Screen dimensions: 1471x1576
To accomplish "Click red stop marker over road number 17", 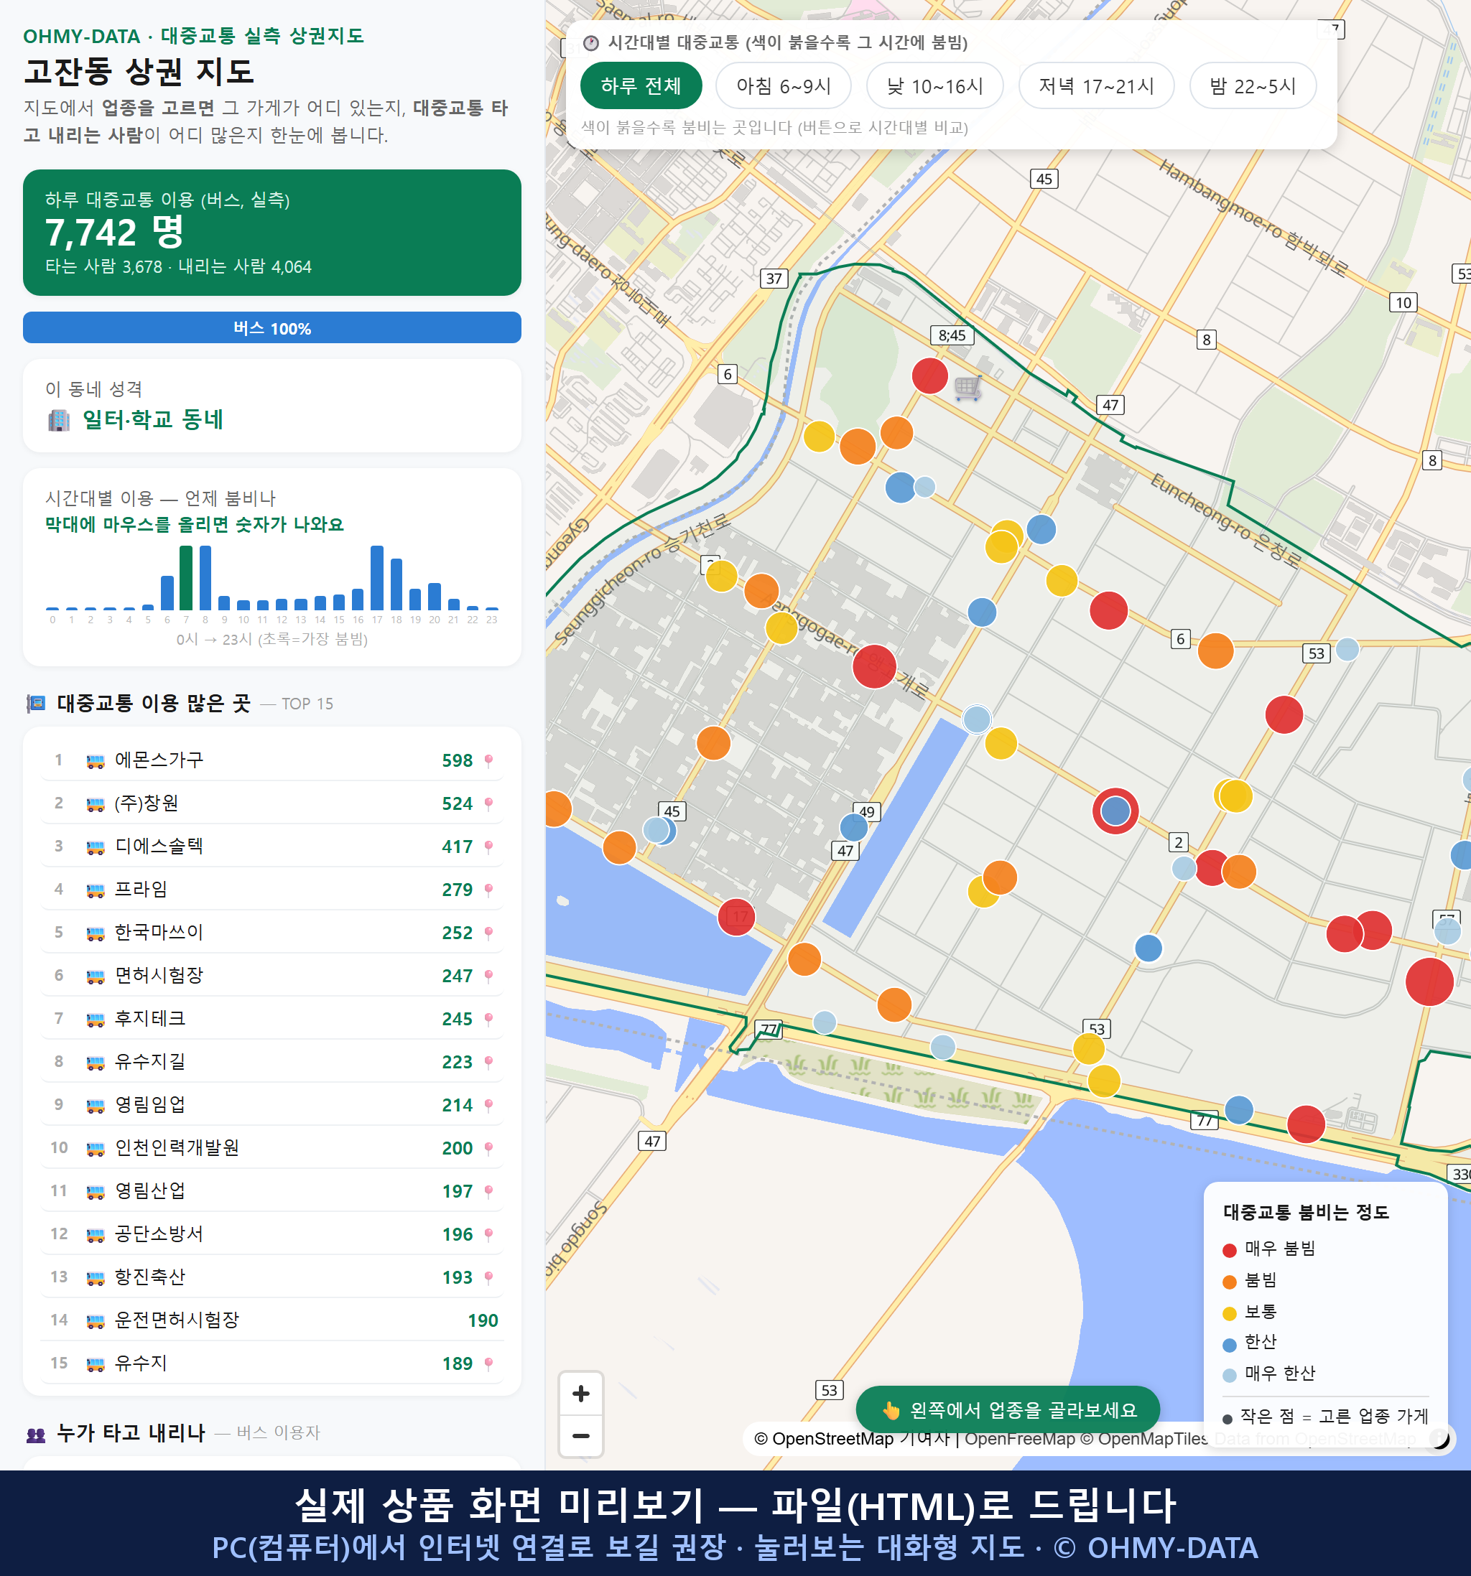I will coord(736,917).
